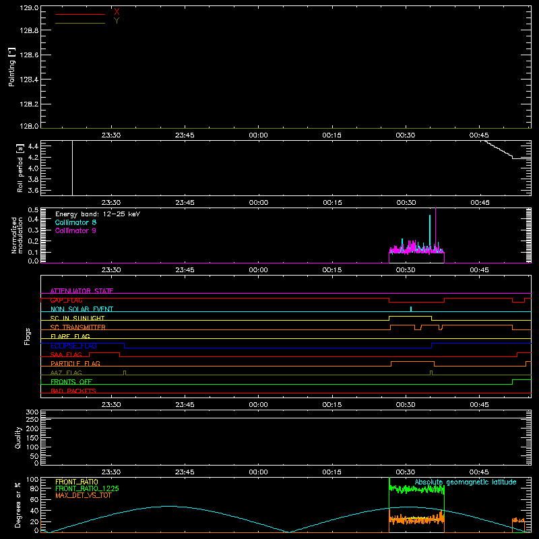Click the 3.6 tick label on Roll period axis
Image resolution: width=539 pixels, height=539 pixels.
(33, 190)
